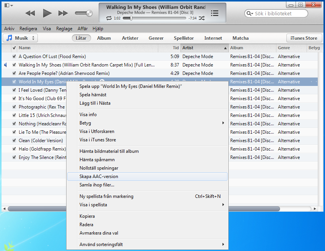325x251 pixels.
Task: Open the Redigera menu
Action: pyautogui.click(x=28, y=29)
